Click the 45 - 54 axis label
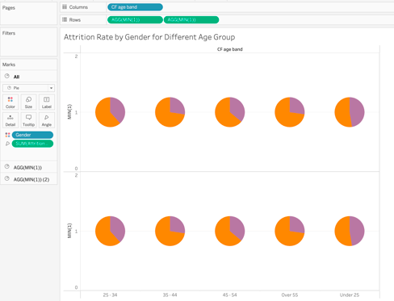394x301 pixels. 230,295
